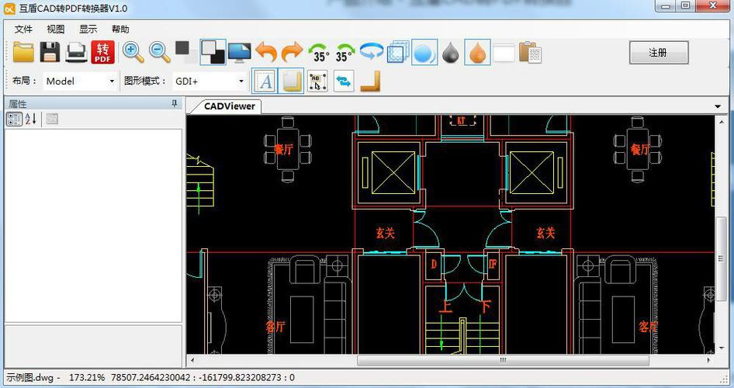The image size is (734, 388).
Task: Click the blank white window icon
Action: click(504, 53)
